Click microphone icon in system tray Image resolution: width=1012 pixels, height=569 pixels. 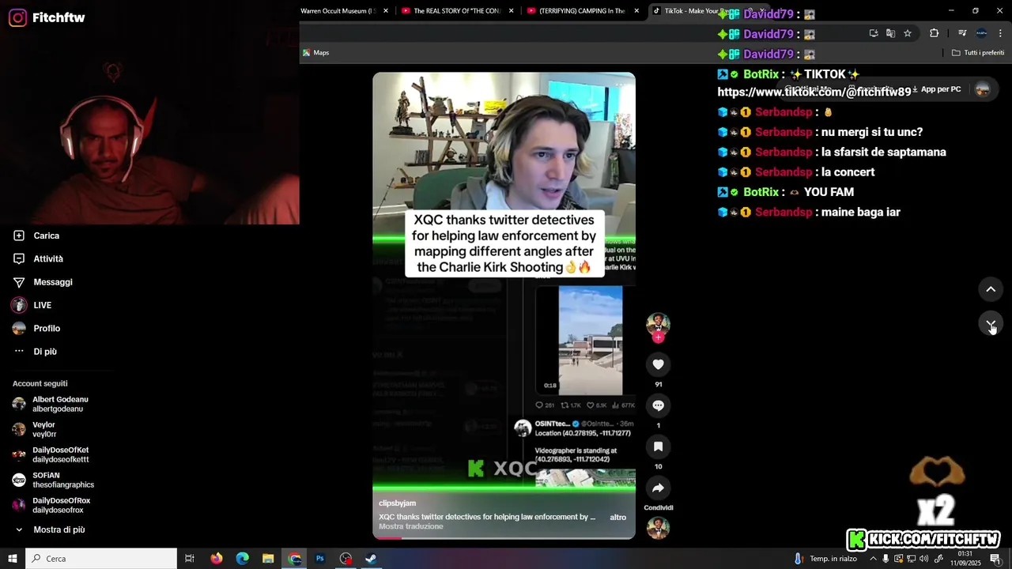tap(885, 559)
